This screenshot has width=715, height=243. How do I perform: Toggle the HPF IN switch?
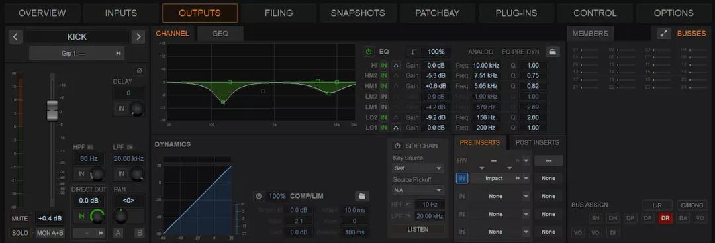81,173
